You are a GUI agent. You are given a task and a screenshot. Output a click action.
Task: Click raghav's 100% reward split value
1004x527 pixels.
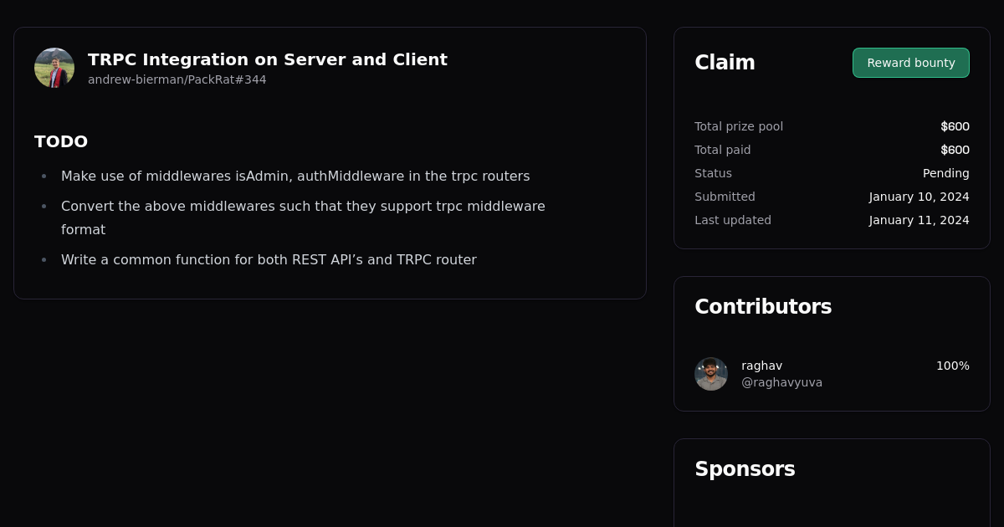(953, 366)
